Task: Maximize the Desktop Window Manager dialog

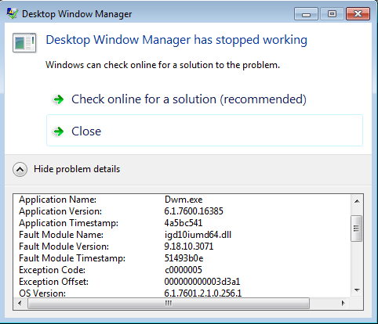Action: (332, 14)
